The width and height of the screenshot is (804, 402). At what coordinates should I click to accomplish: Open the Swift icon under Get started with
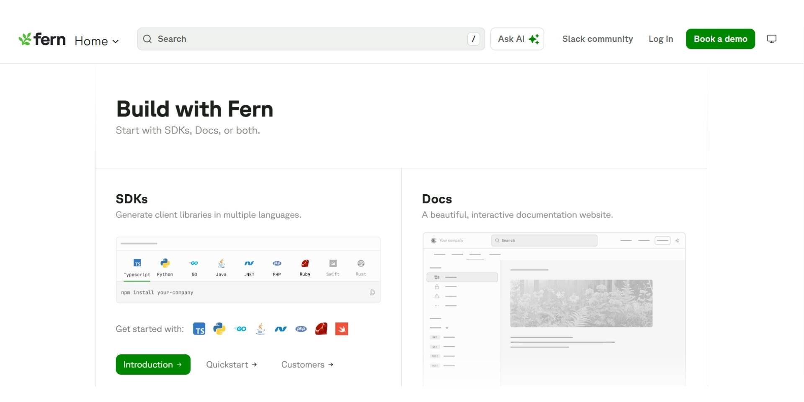pyautogui.click(x=341, y=329)
